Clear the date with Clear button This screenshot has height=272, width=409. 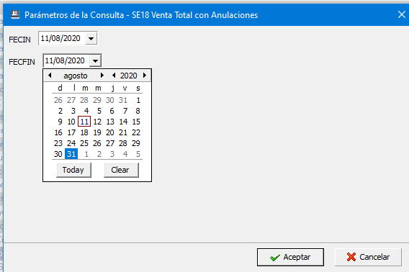coord(121,170)
